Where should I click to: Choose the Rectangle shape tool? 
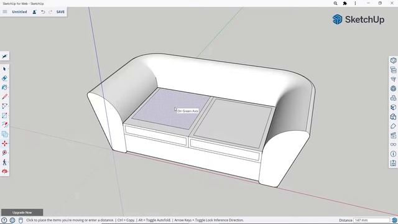[4, 116]
